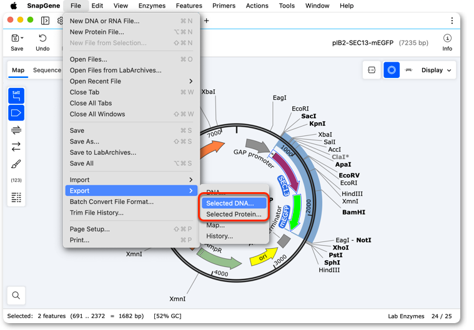Open the Features menu
This screenshot has height=330, width=474.
pyautogui.click(x=189, y=6)
